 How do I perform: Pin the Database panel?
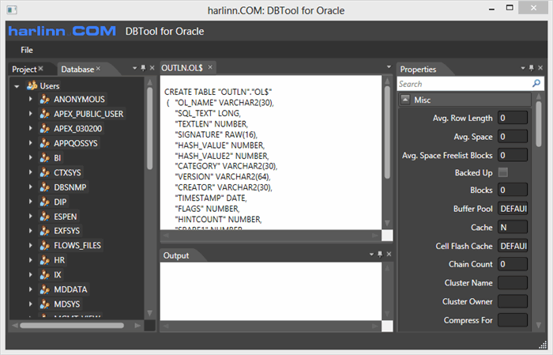[x=143, y=68]
